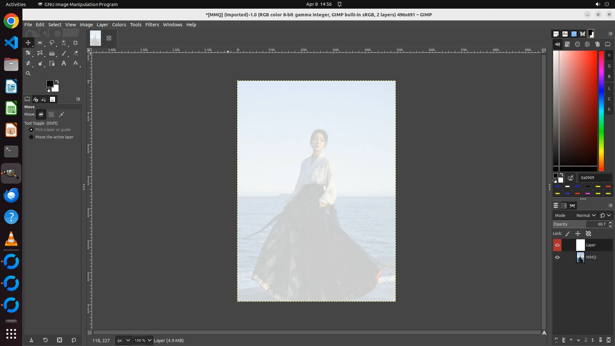
Task: Select the Zoom magnifier tool
Action: 28,74
